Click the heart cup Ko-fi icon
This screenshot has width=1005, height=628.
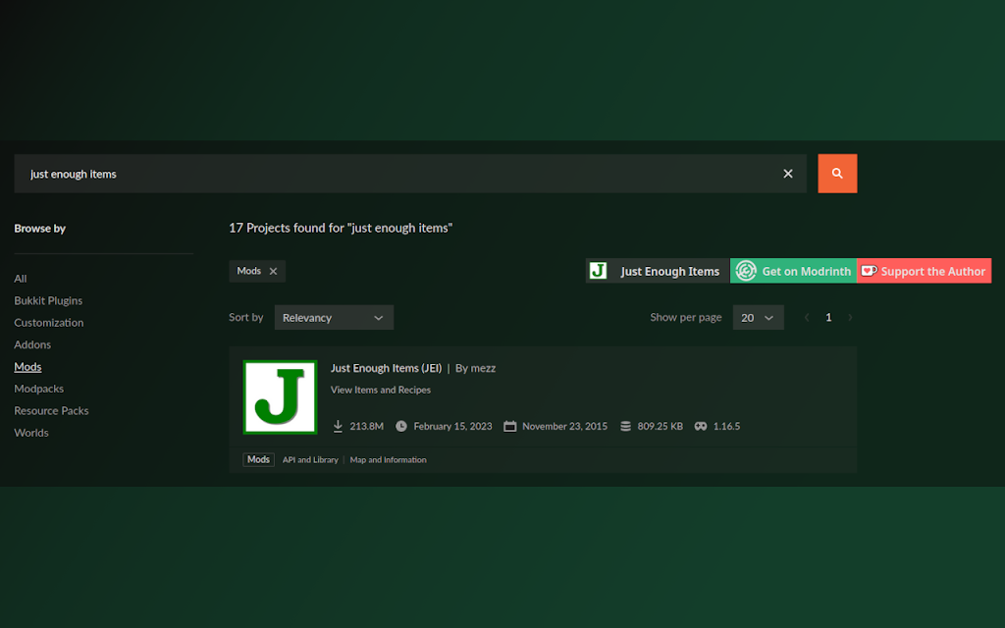pos(870,271)
